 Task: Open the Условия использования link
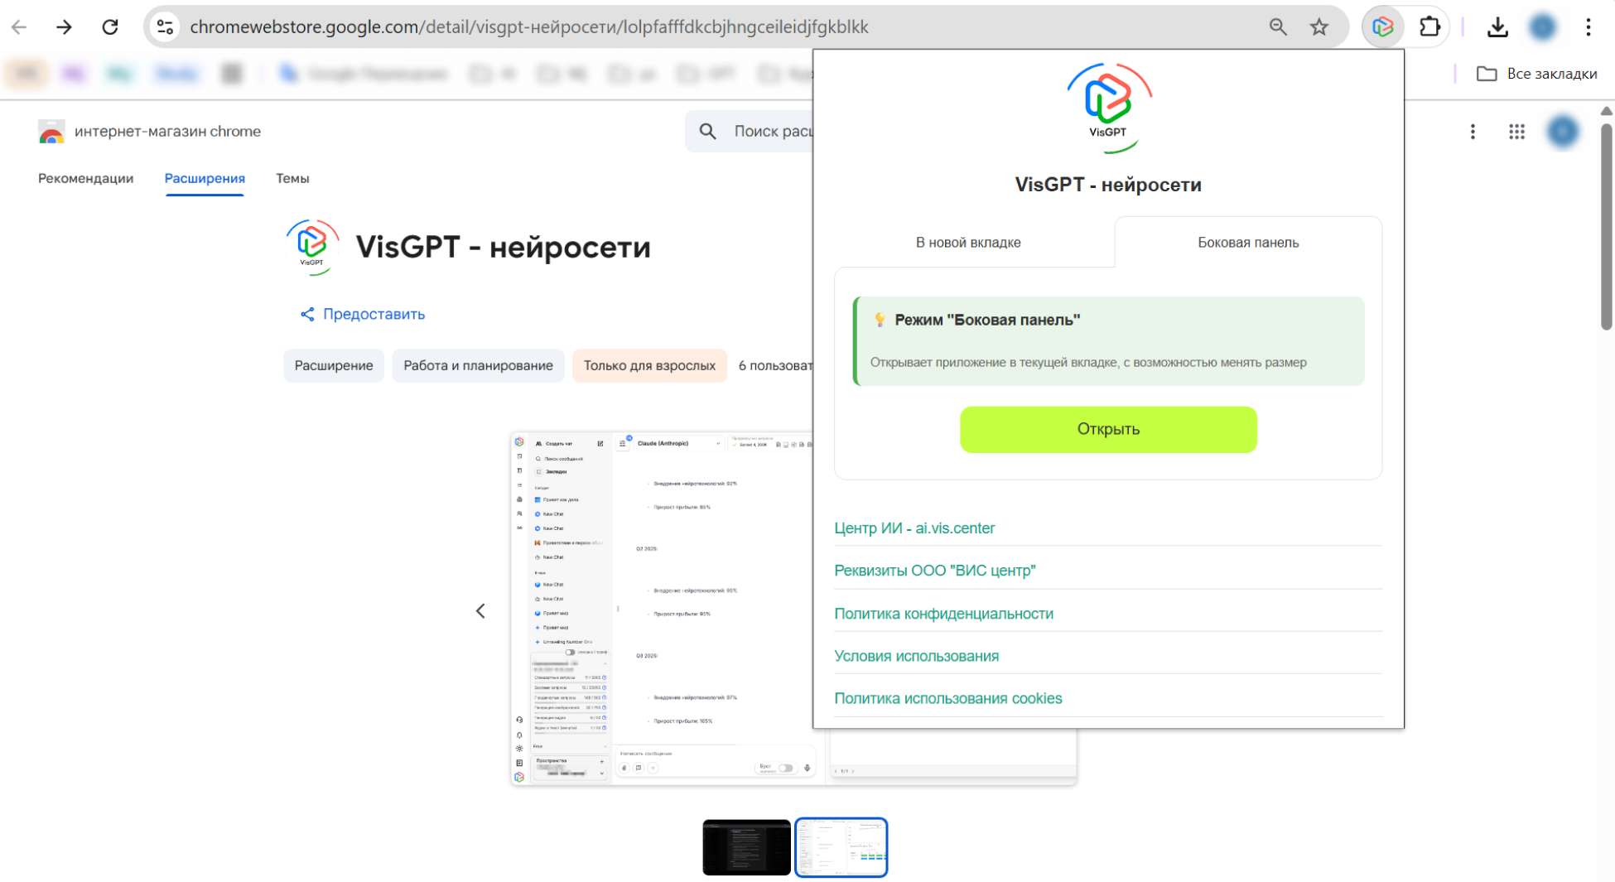[x=916, y=656]
